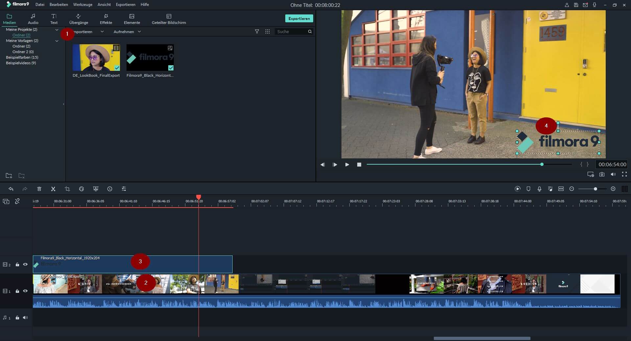
Task: Open the preview volume speaker icon
Action: tap(613, 174)
